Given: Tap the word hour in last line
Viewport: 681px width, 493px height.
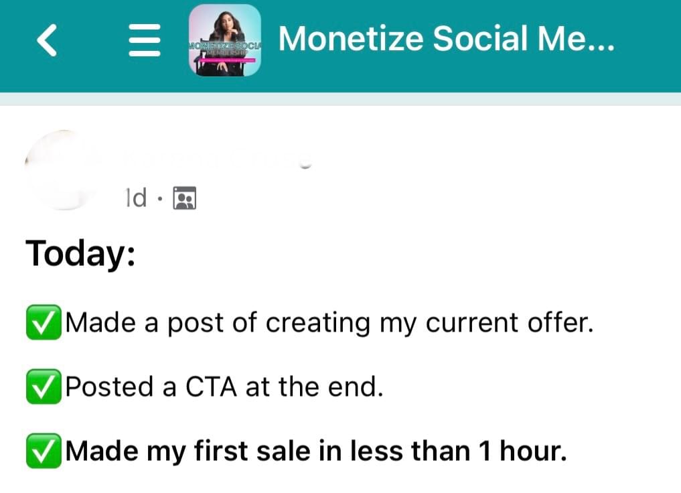Looking at the screenshot, I should [533, 450].
